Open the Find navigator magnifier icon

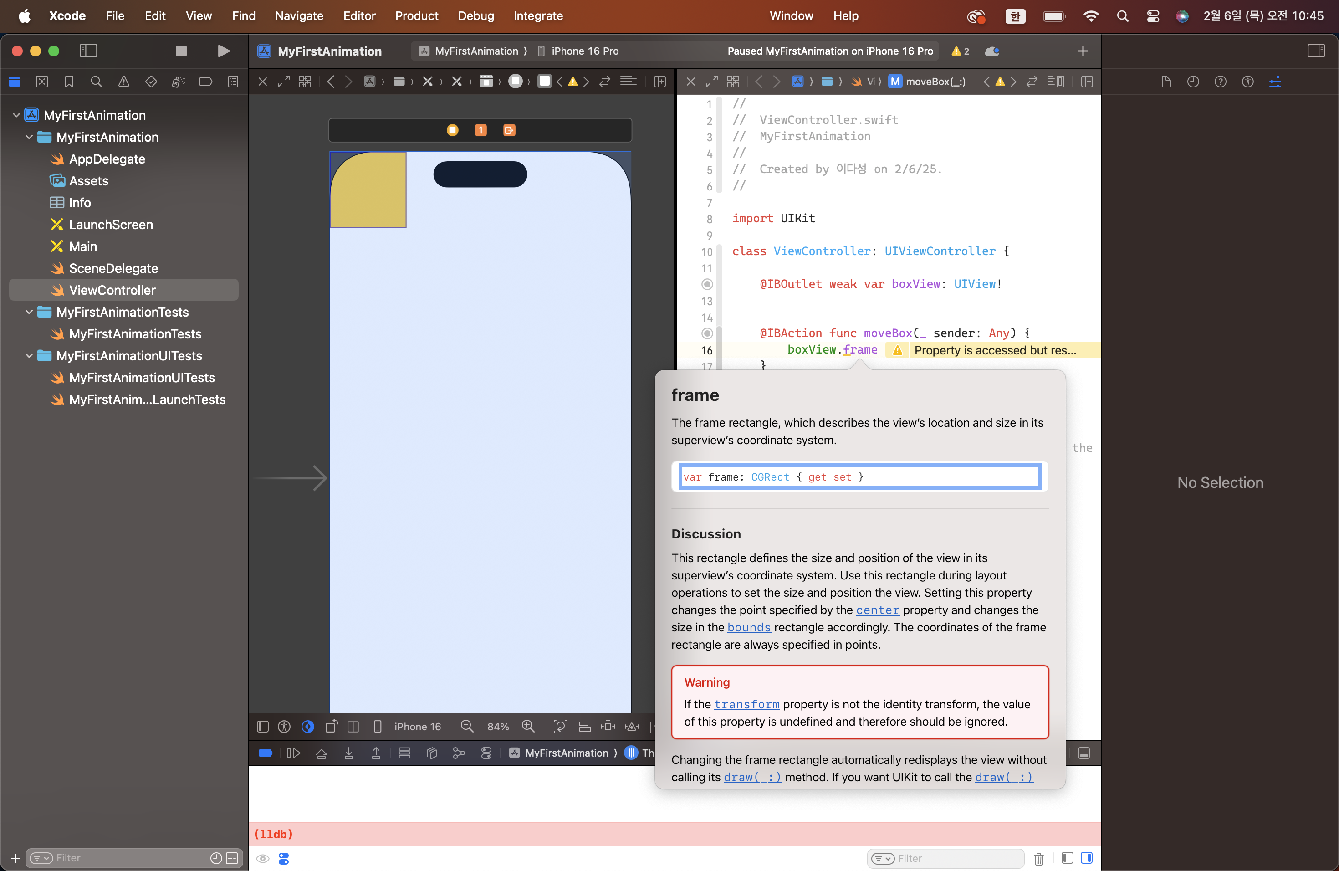[96, 82]
